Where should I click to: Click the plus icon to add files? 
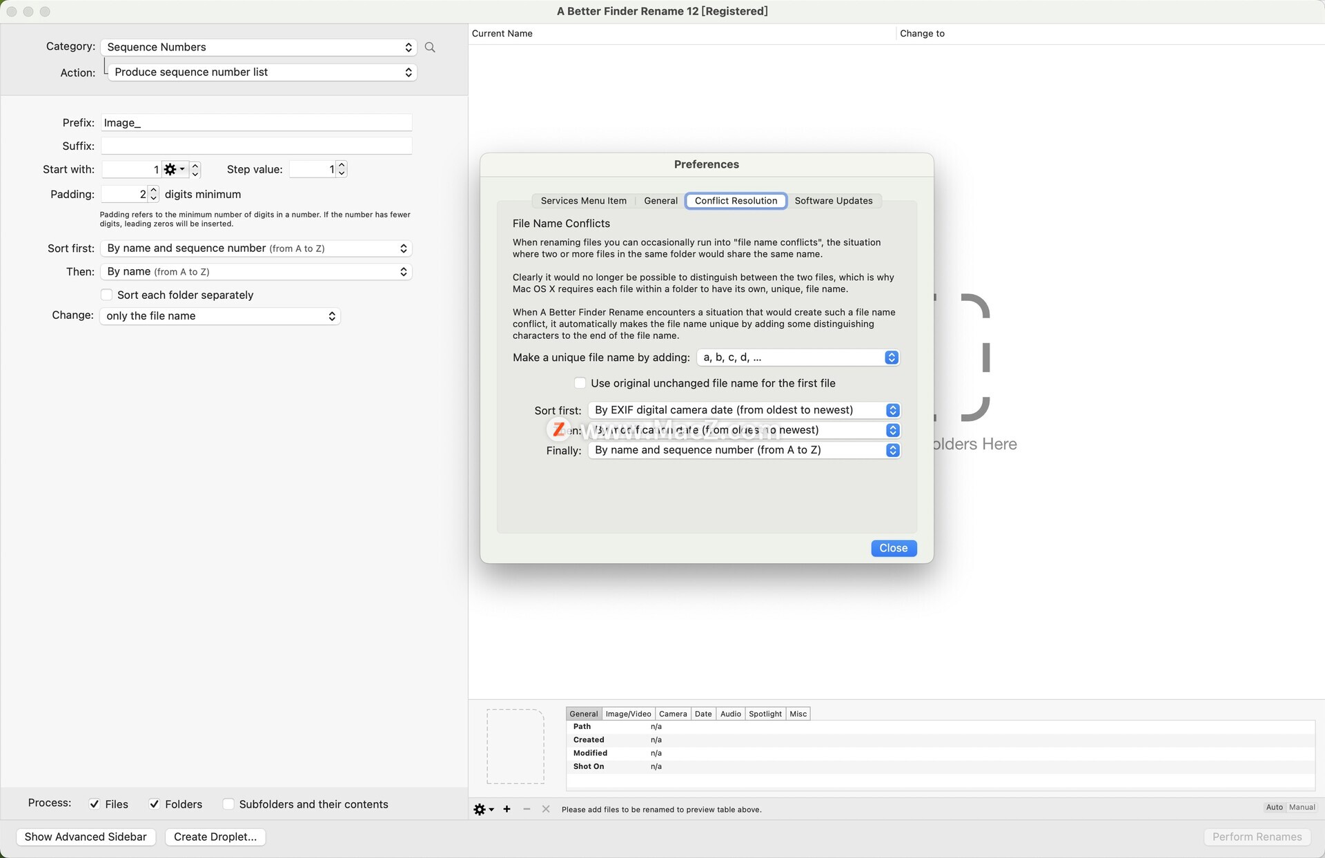(507, 809)
